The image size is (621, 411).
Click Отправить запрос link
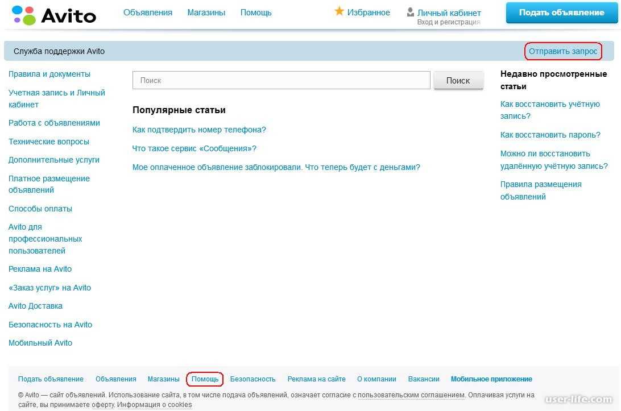563,52
